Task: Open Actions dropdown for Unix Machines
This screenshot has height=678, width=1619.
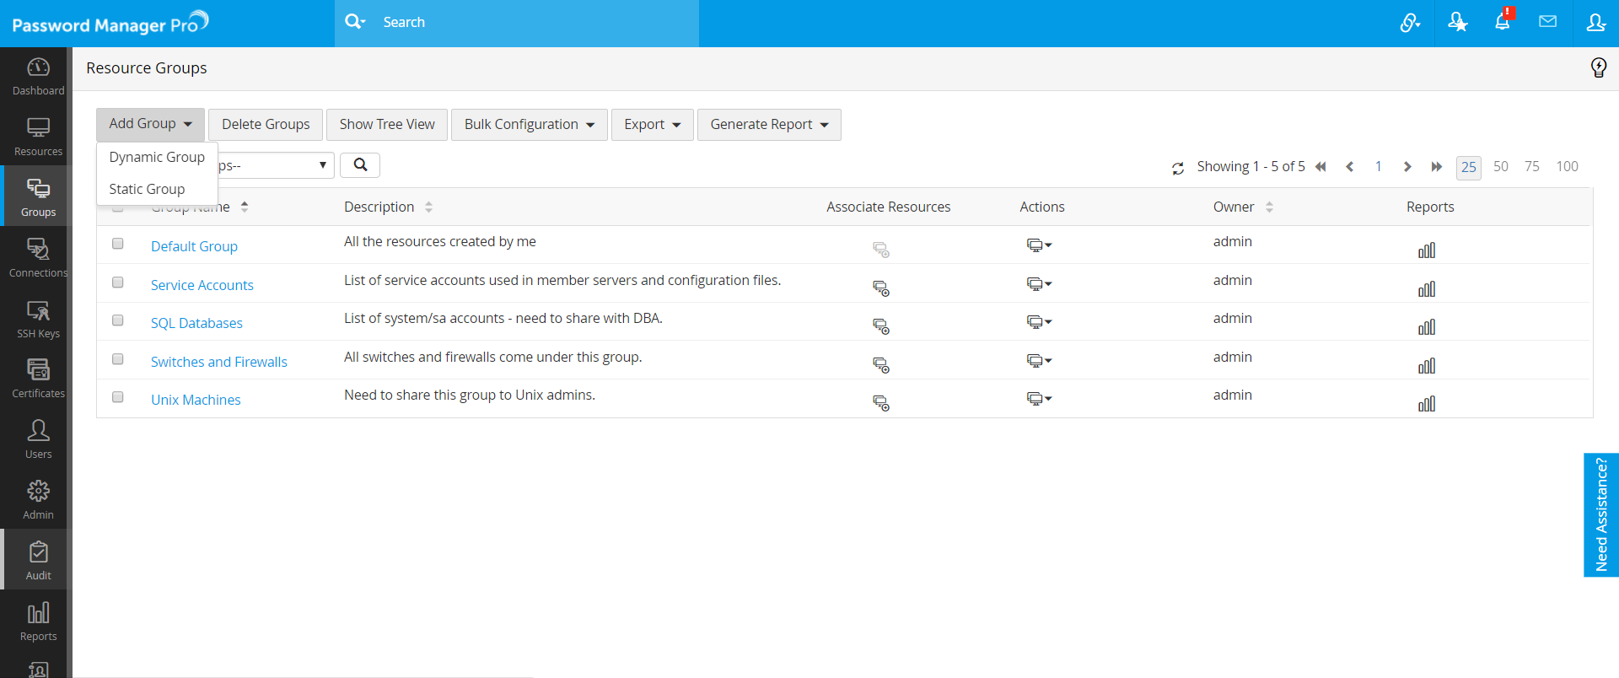Action: (x=1039, y=399)
